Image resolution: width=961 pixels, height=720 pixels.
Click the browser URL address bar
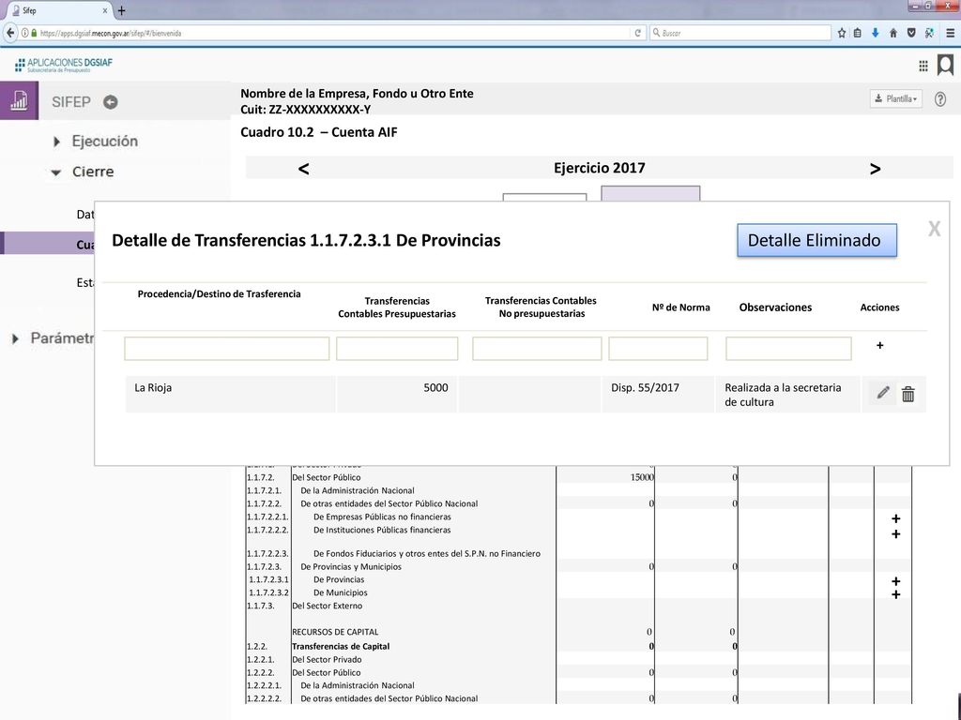click(x=331, y=33)
